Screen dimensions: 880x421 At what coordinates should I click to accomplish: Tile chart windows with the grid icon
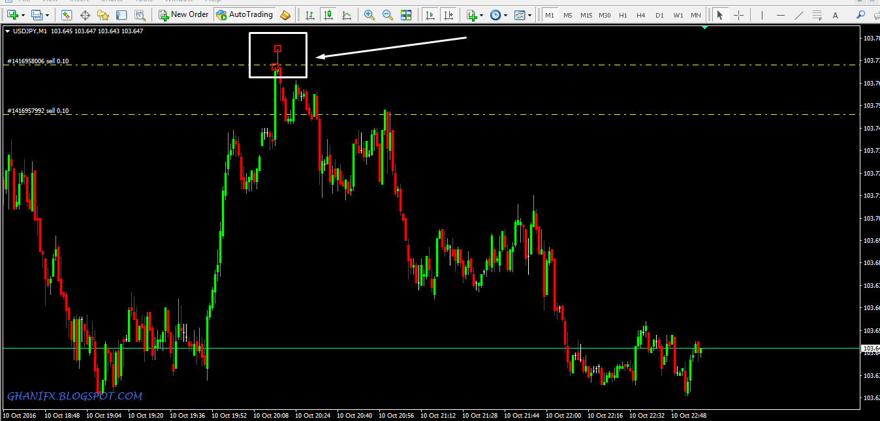pos(406,14)
